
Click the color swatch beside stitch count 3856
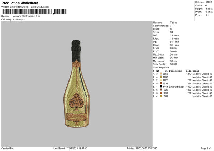161,74
